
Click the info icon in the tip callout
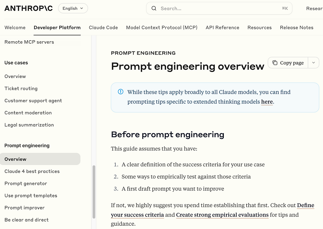[121, 92]
